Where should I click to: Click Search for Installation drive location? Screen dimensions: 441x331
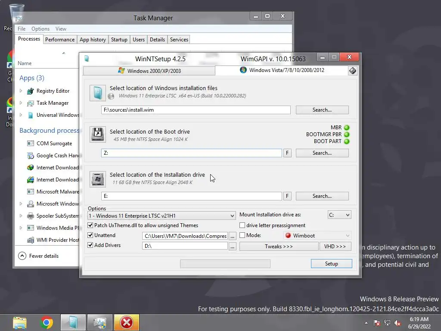[x=322, y=196]
